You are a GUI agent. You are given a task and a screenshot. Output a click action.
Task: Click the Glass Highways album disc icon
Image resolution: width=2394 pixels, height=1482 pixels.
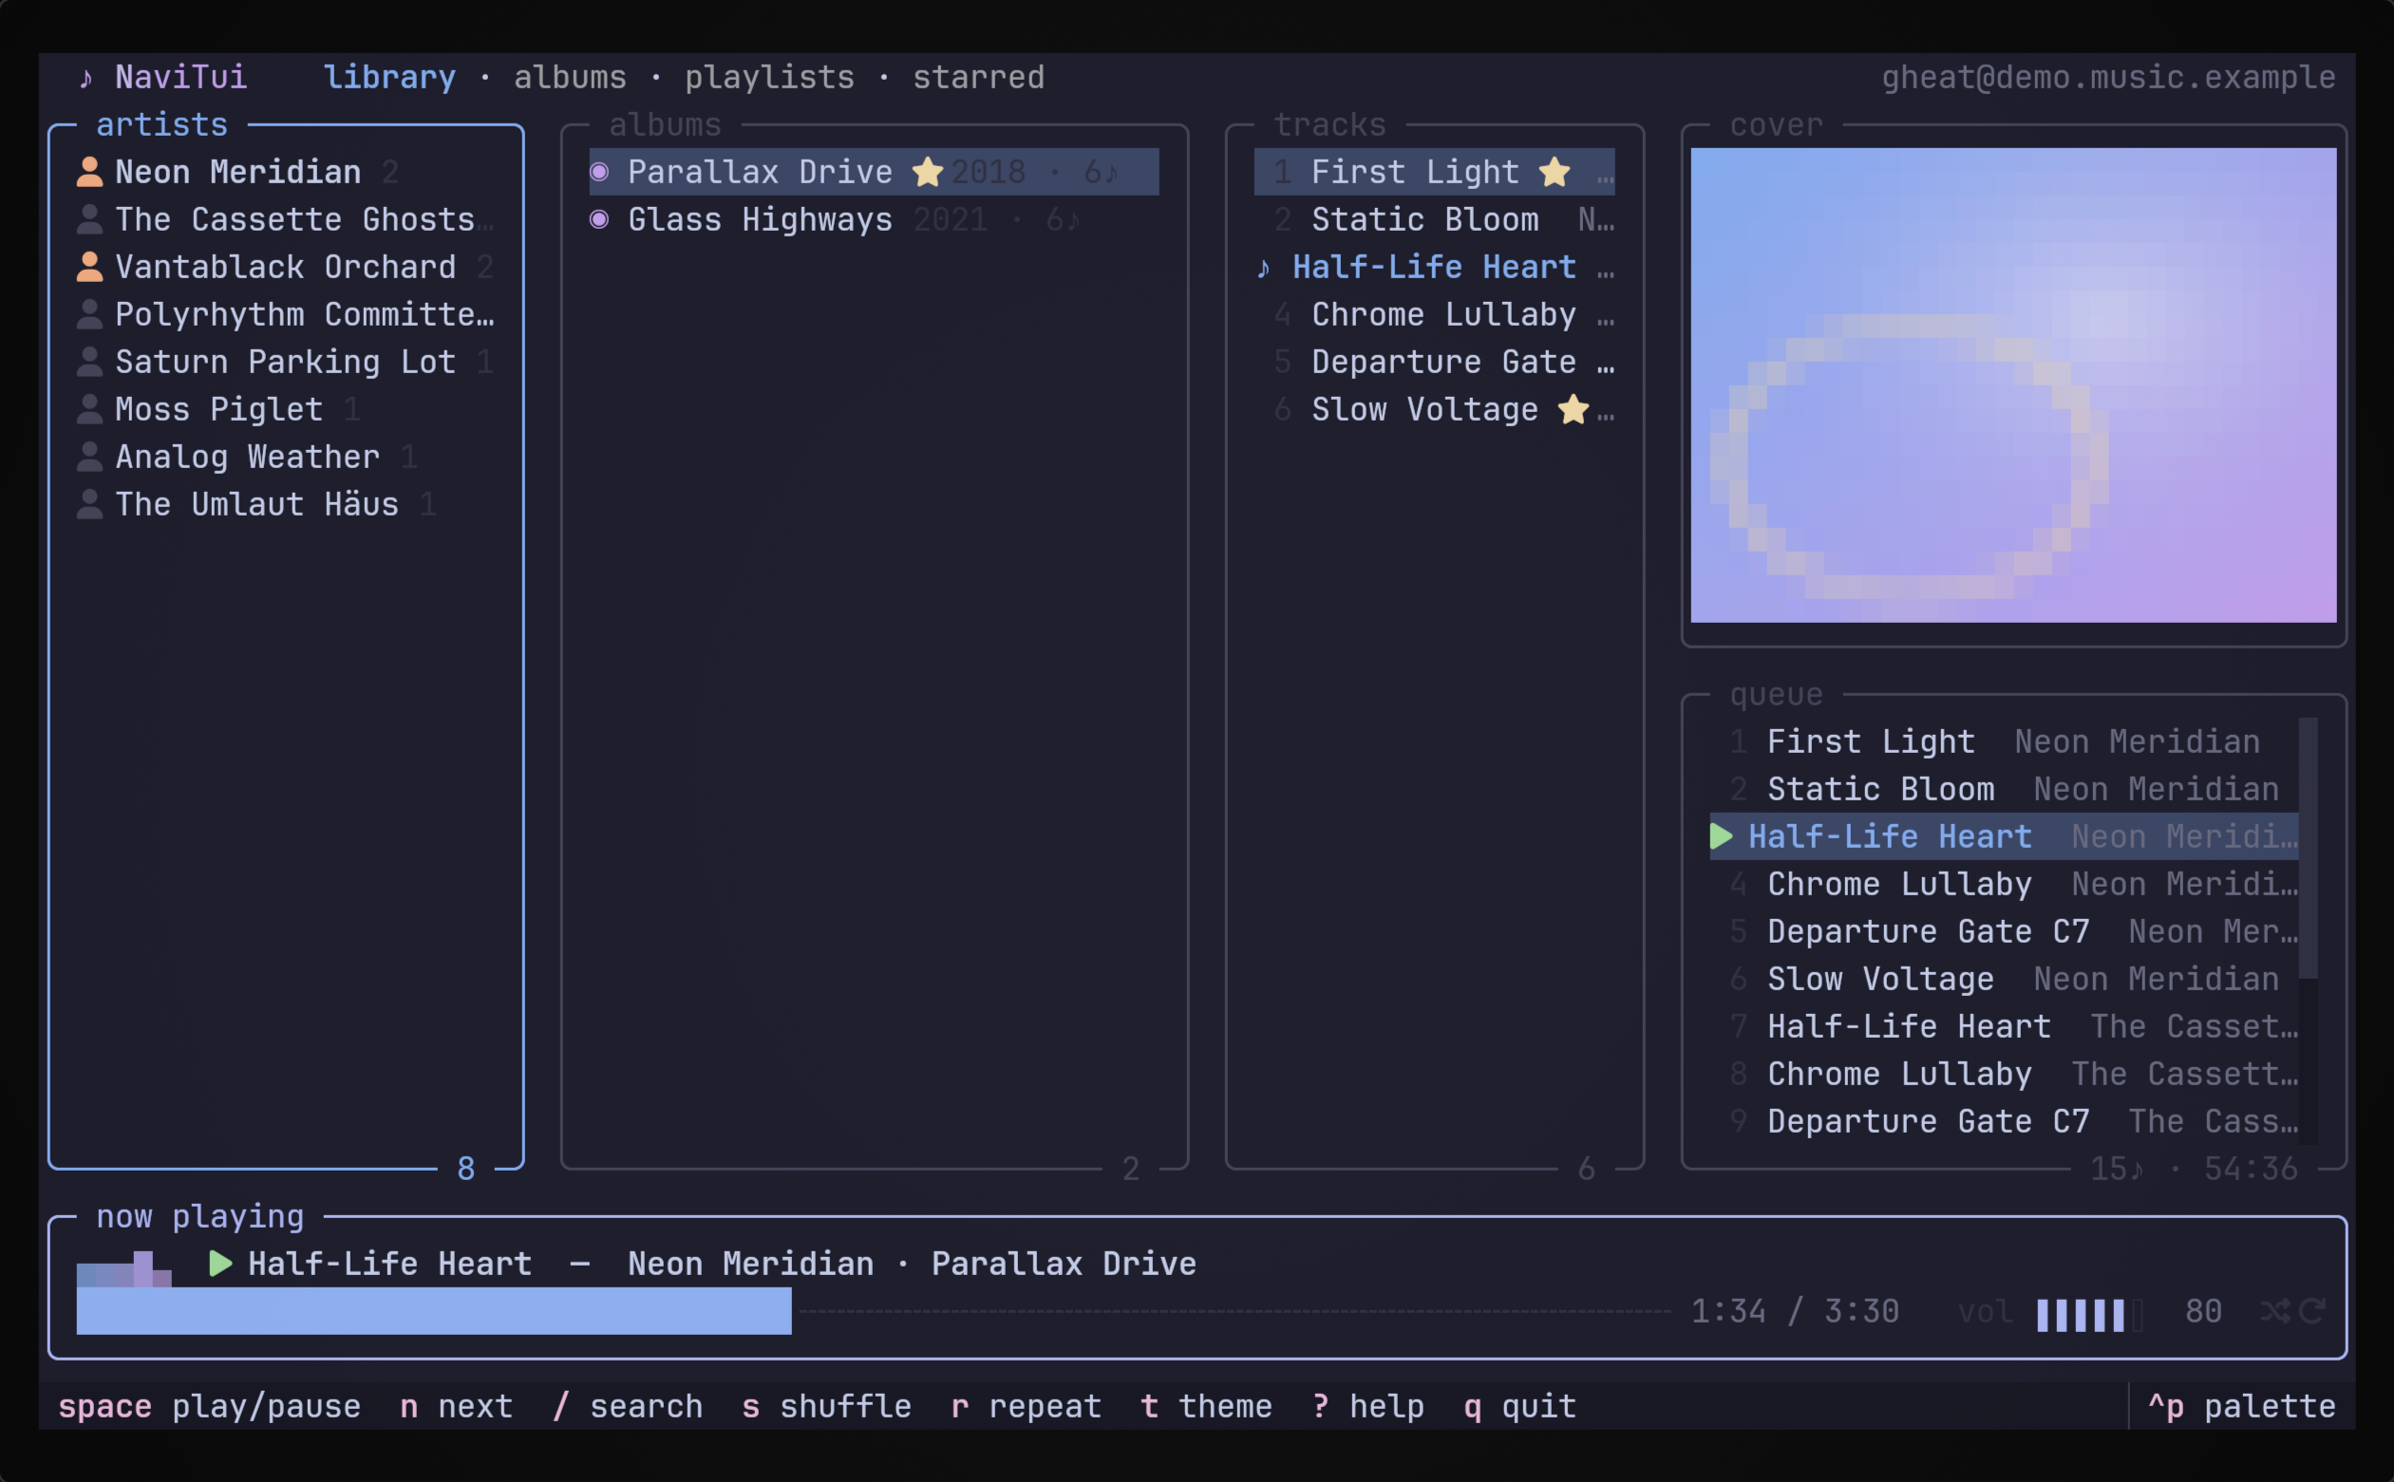[x=599, y=219]
